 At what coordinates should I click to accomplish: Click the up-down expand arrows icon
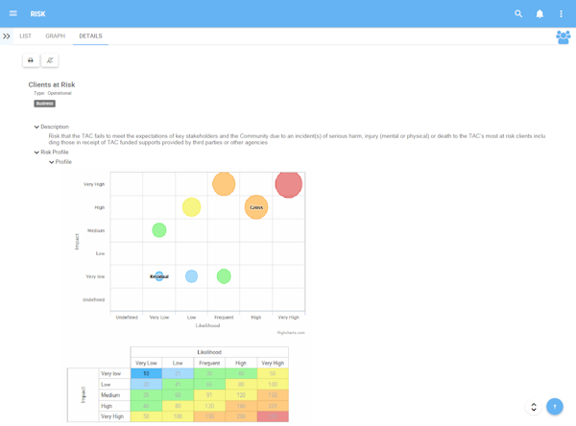pos(534,407)
